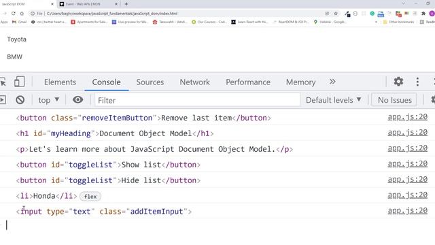
Task: Open app.js:20 link for the paragraph log
Action: point(407,148)
